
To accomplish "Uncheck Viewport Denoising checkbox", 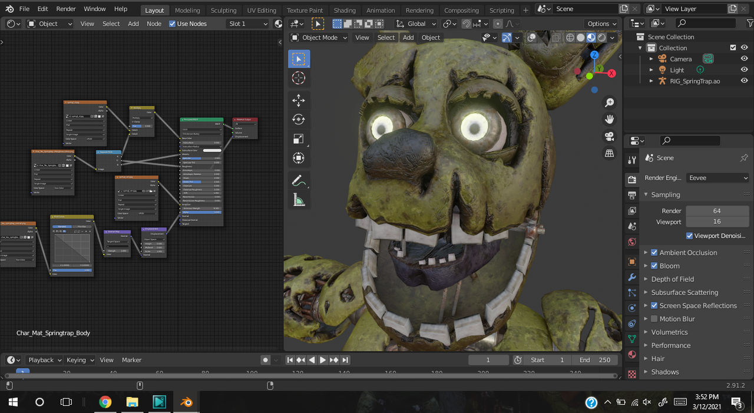I will coord(690,236).
